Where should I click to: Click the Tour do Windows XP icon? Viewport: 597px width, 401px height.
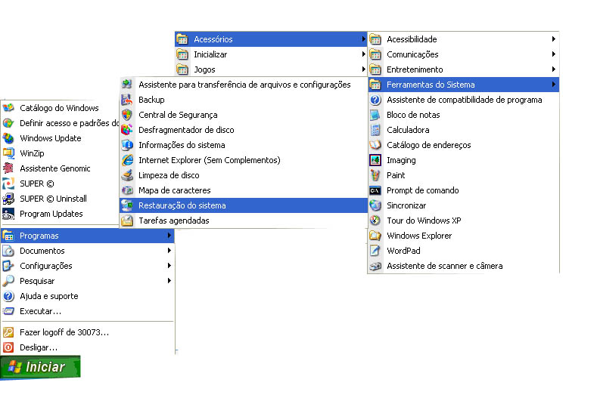[x=375, y=221]
